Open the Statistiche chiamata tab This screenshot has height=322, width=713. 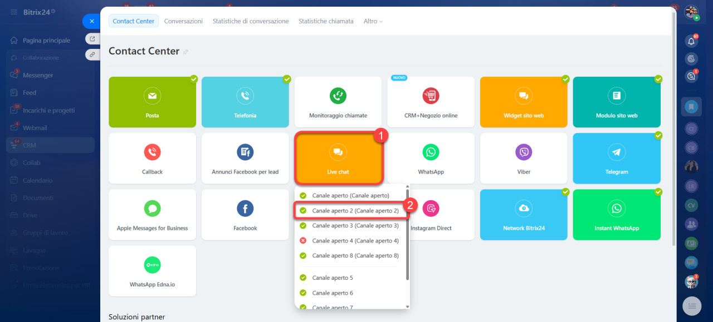(x=326, y=21)
